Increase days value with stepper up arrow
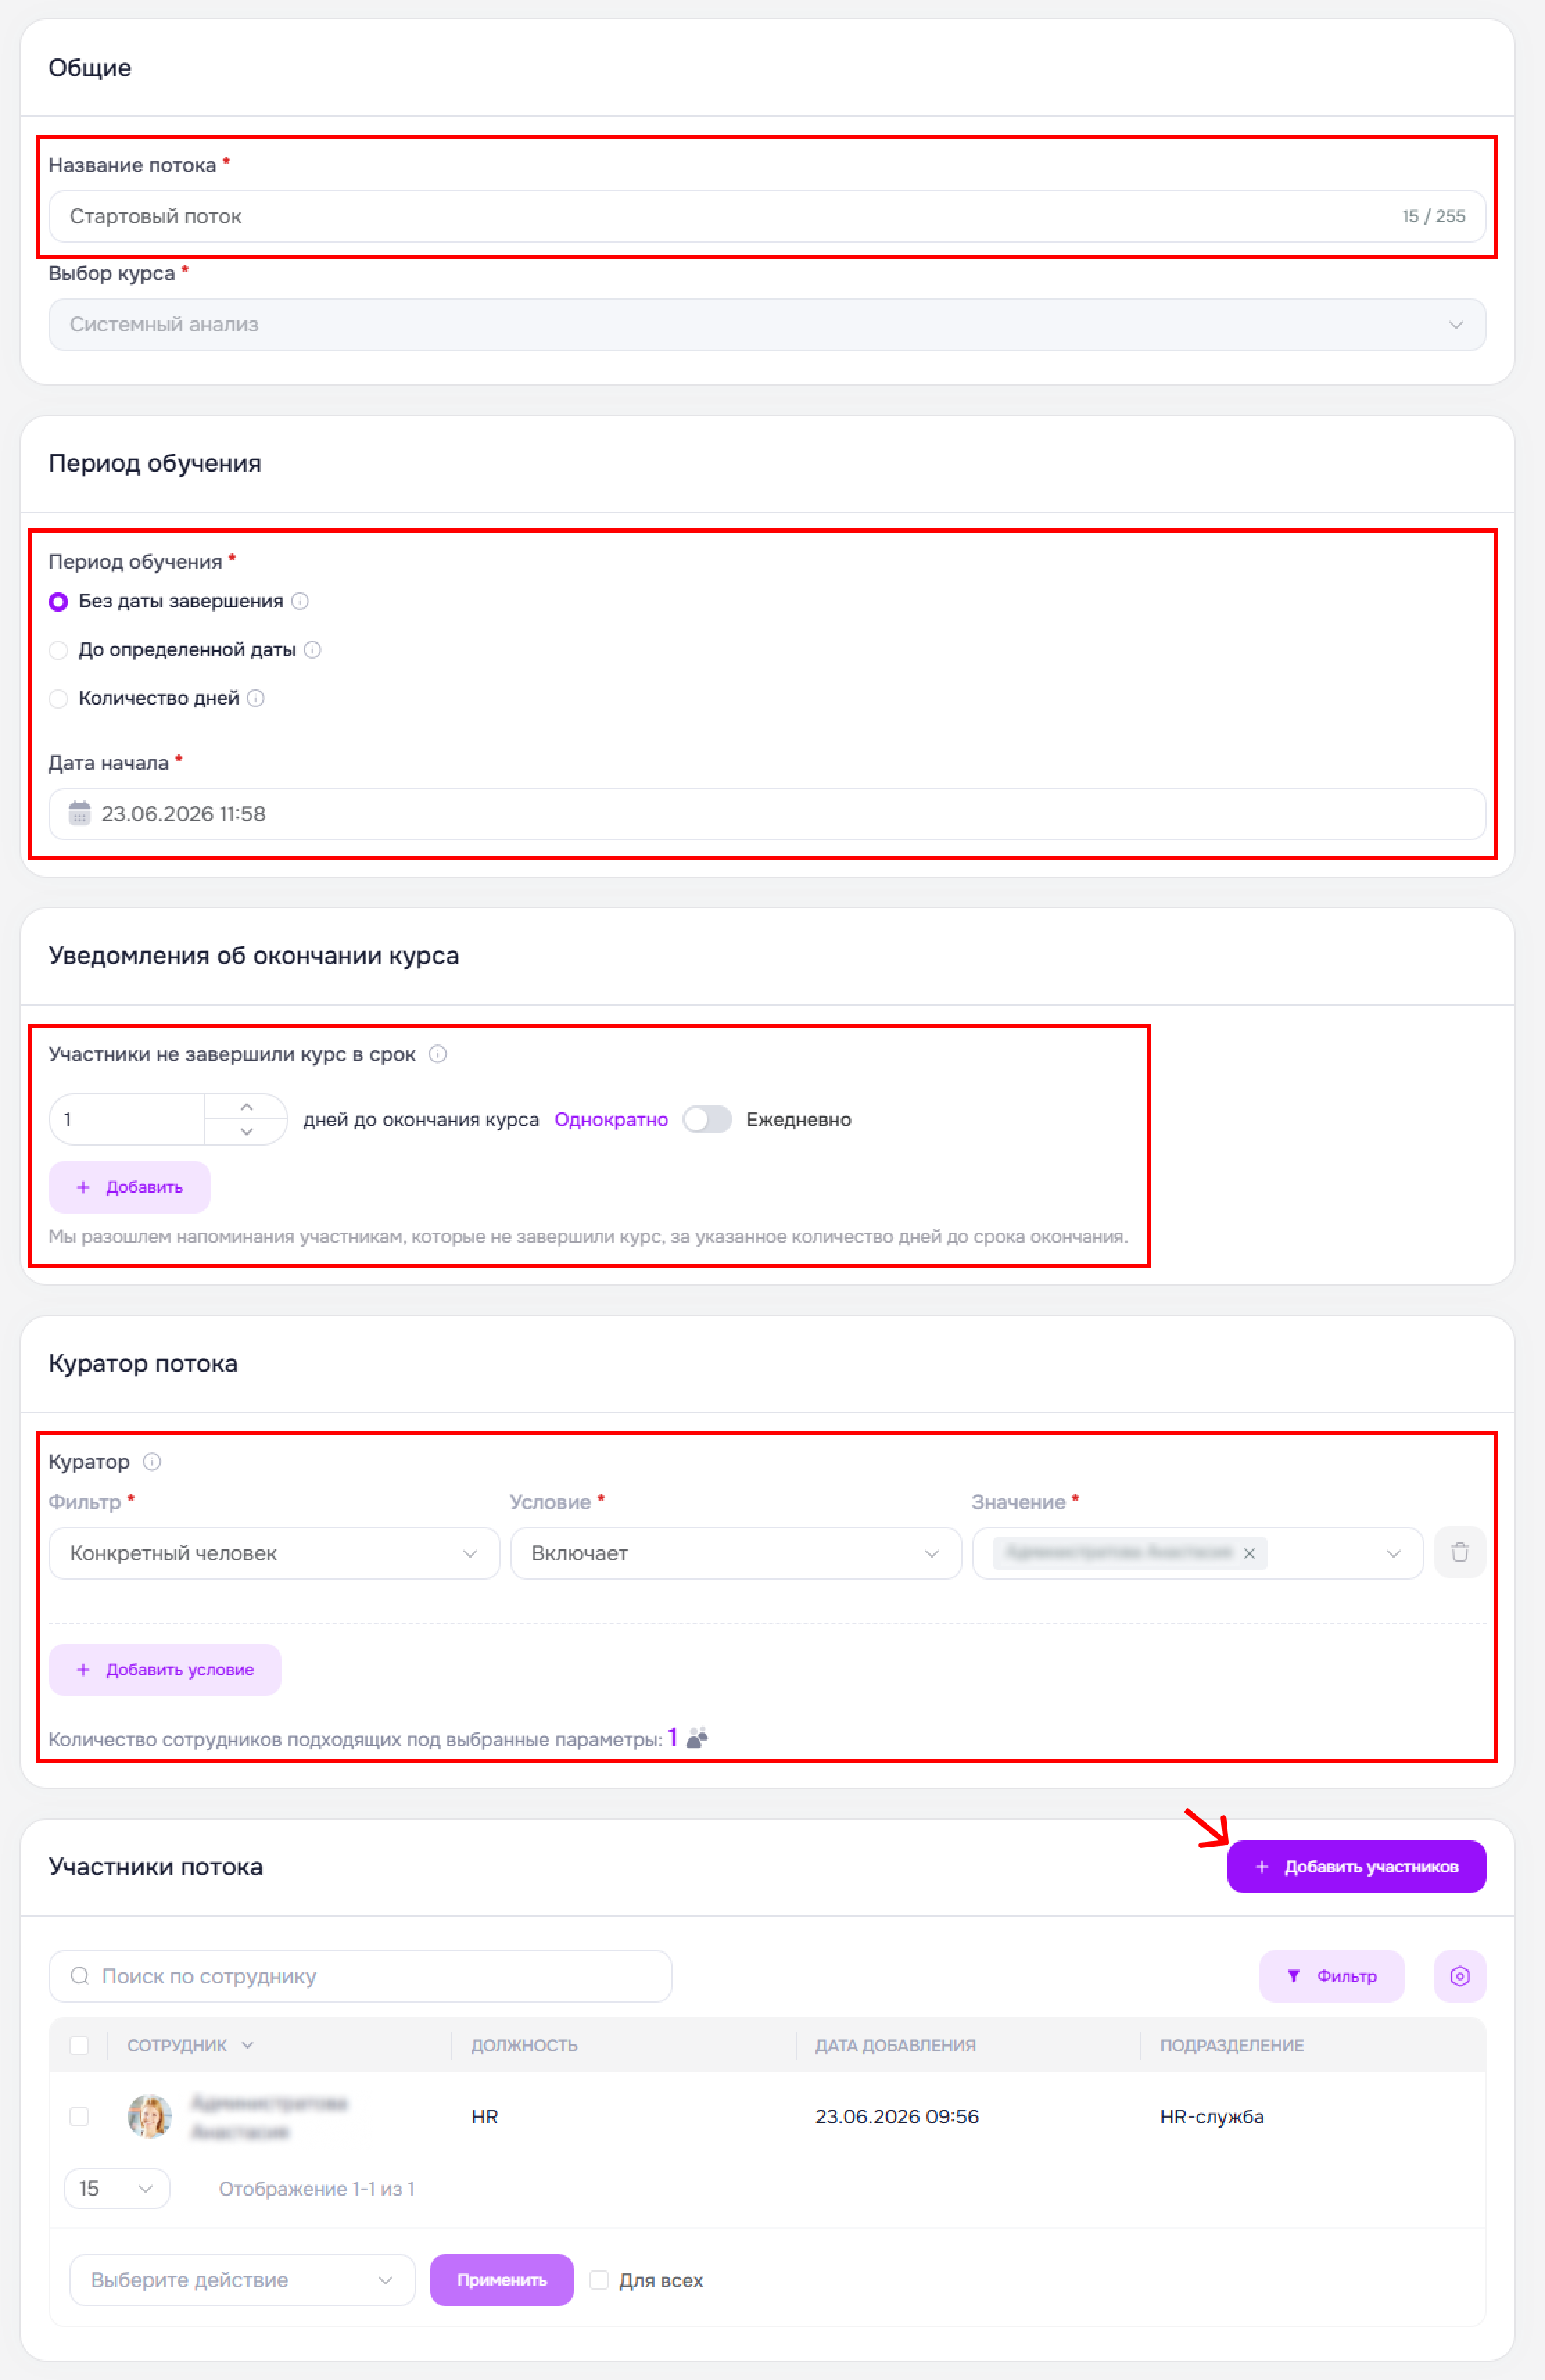The height and width of the screenshot is (2380, 1545). point(247,1107)
